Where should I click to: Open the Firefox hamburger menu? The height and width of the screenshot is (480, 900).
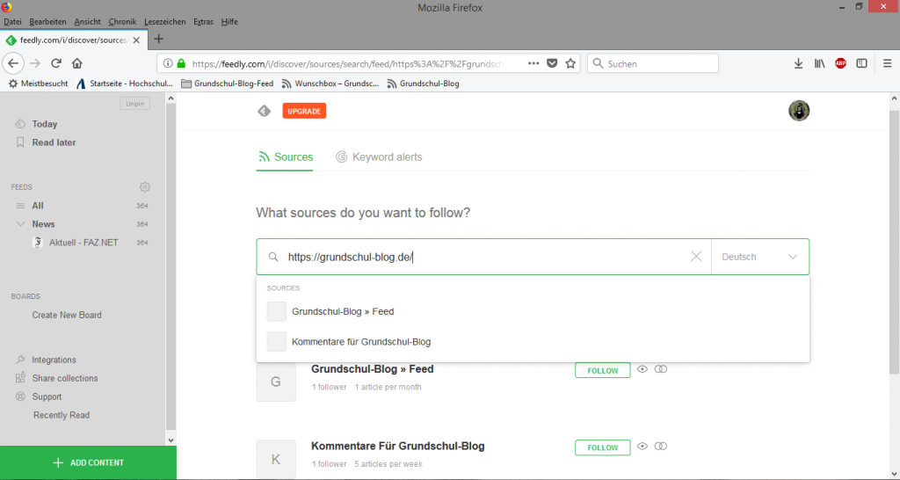pos(887,63)
